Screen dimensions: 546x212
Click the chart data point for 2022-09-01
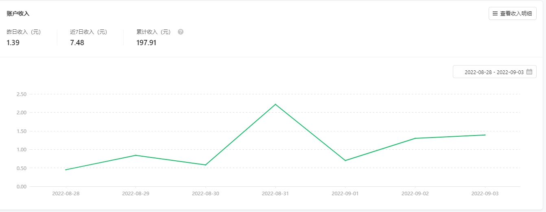click(x=345, y=160)
